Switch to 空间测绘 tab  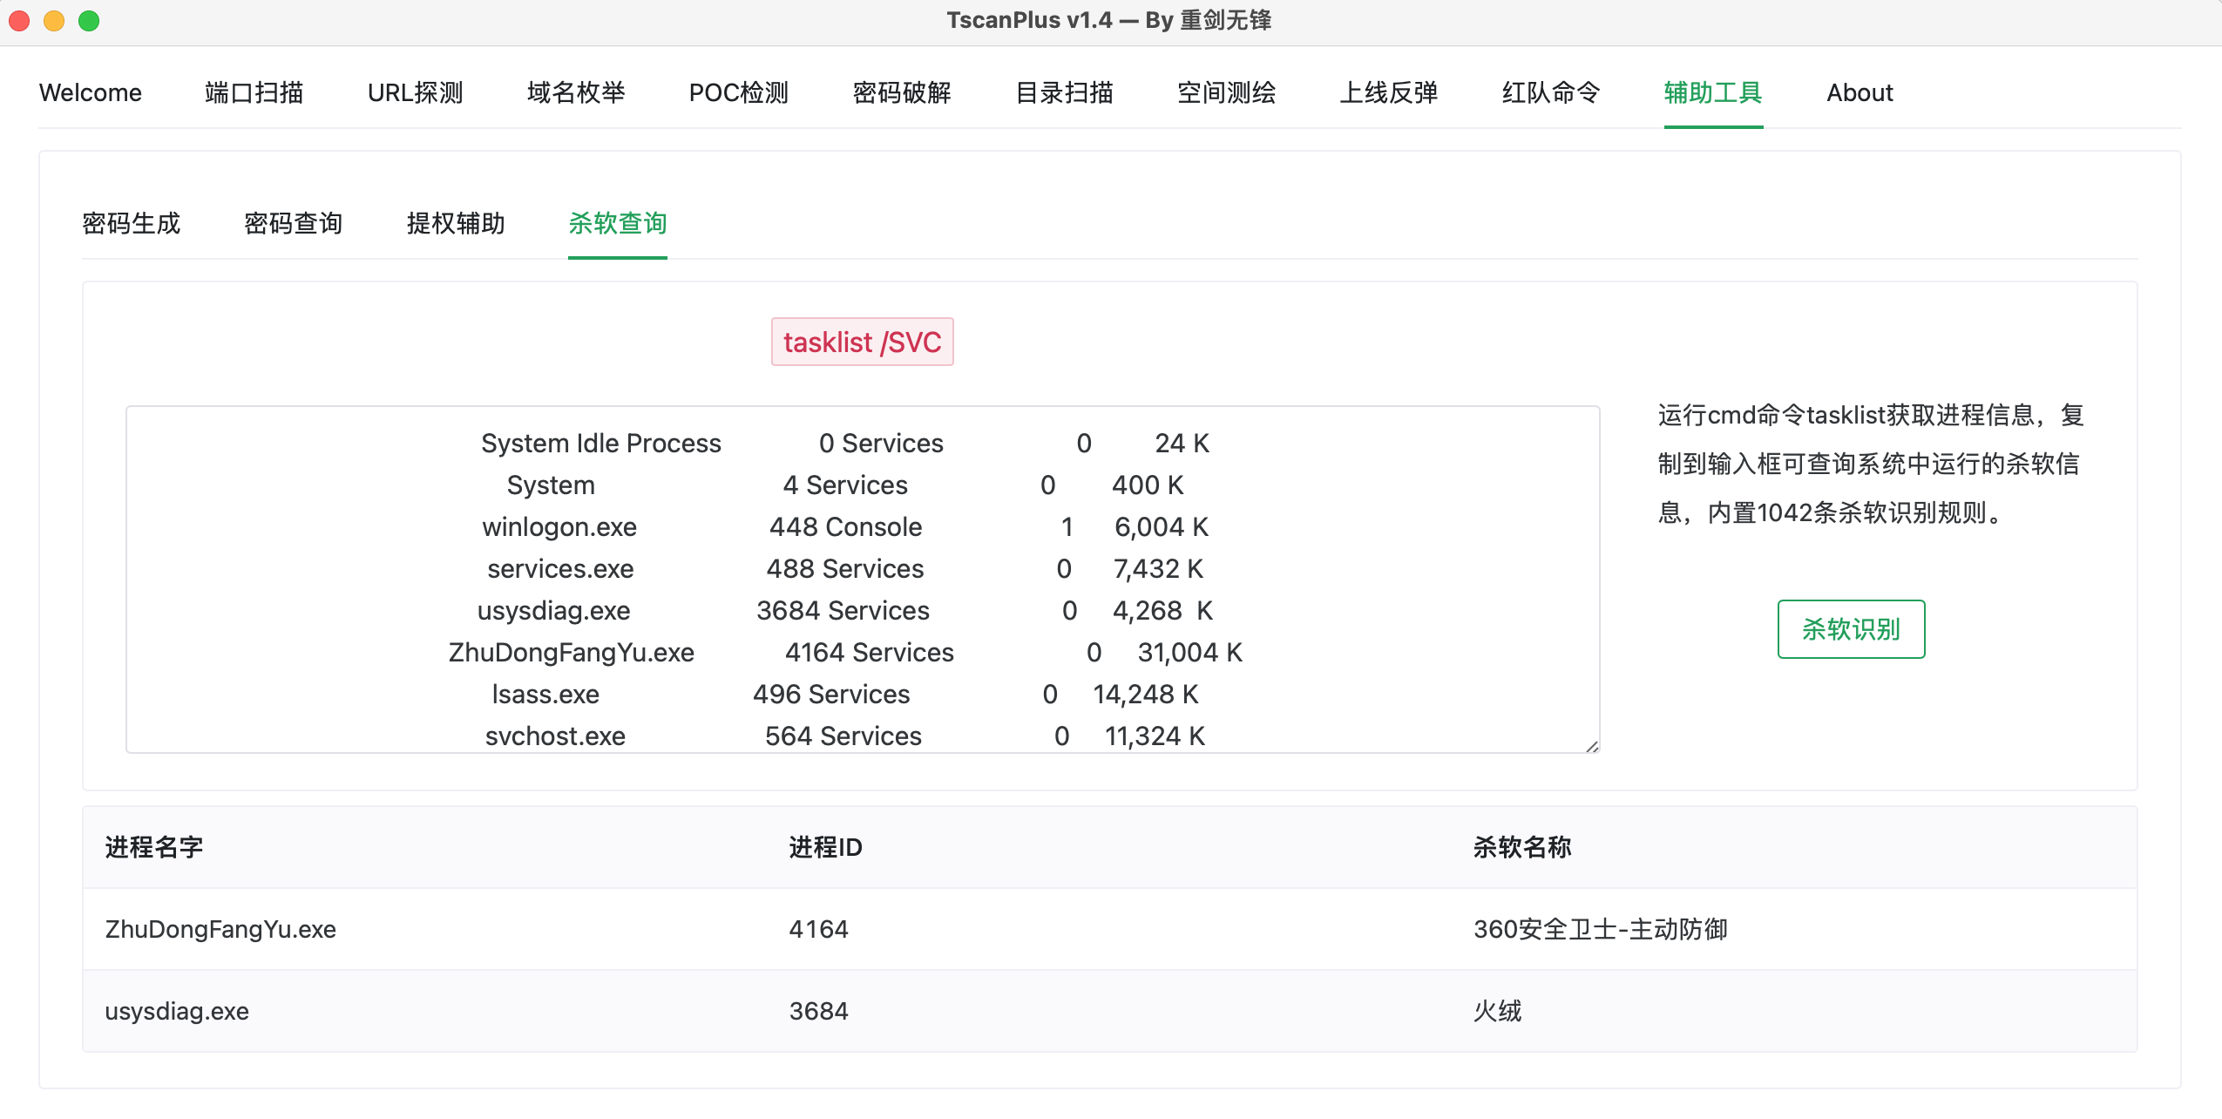pyautogui.click(x=1226, y=92)
